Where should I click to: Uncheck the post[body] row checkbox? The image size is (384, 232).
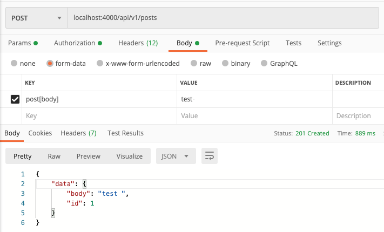pyautogui.click(x=15, y=99)
